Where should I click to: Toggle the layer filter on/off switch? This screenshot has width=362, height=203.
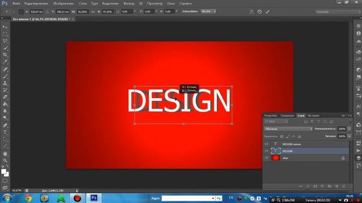tap(350, 121)
